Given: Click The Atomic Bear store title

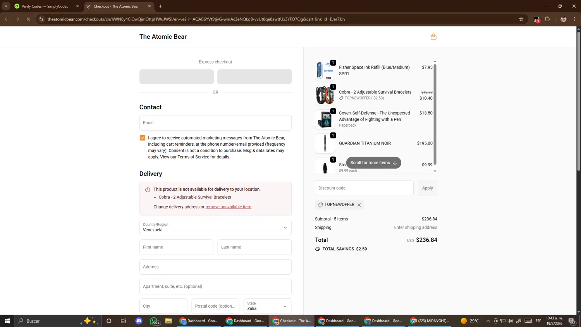Looking at the screenshot, I should coord(163,37).
